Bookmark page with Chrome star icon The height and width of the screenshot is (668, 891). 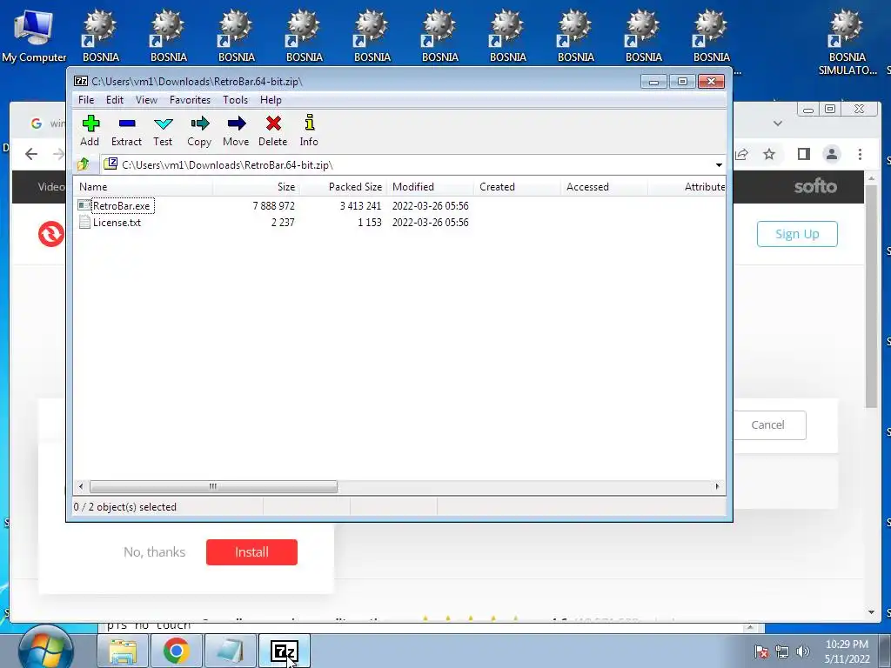[x=769, y=154]
